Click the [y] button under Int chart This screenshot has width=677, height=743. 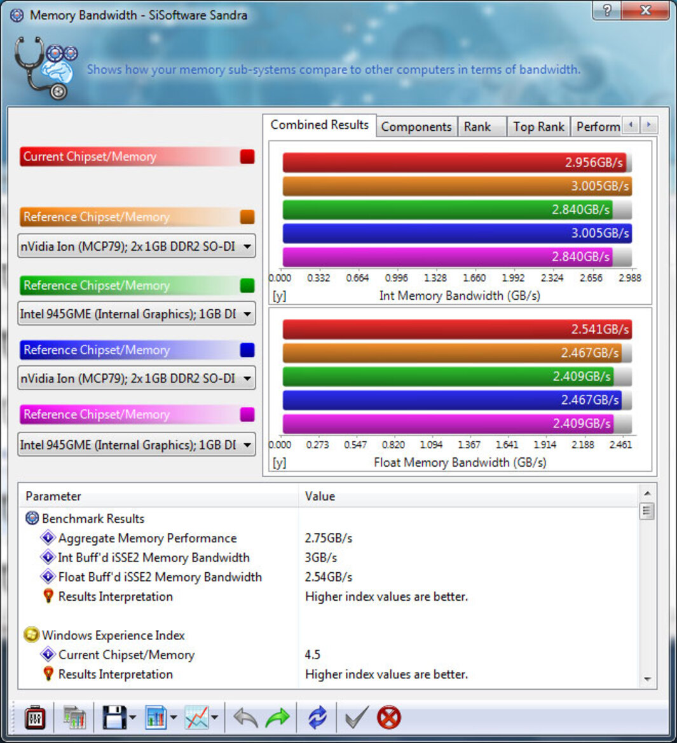(x=280, y=296)
